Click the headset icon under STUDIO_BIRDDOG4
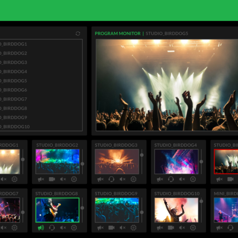This screenshot has height=238, width=238. [171, 179]
